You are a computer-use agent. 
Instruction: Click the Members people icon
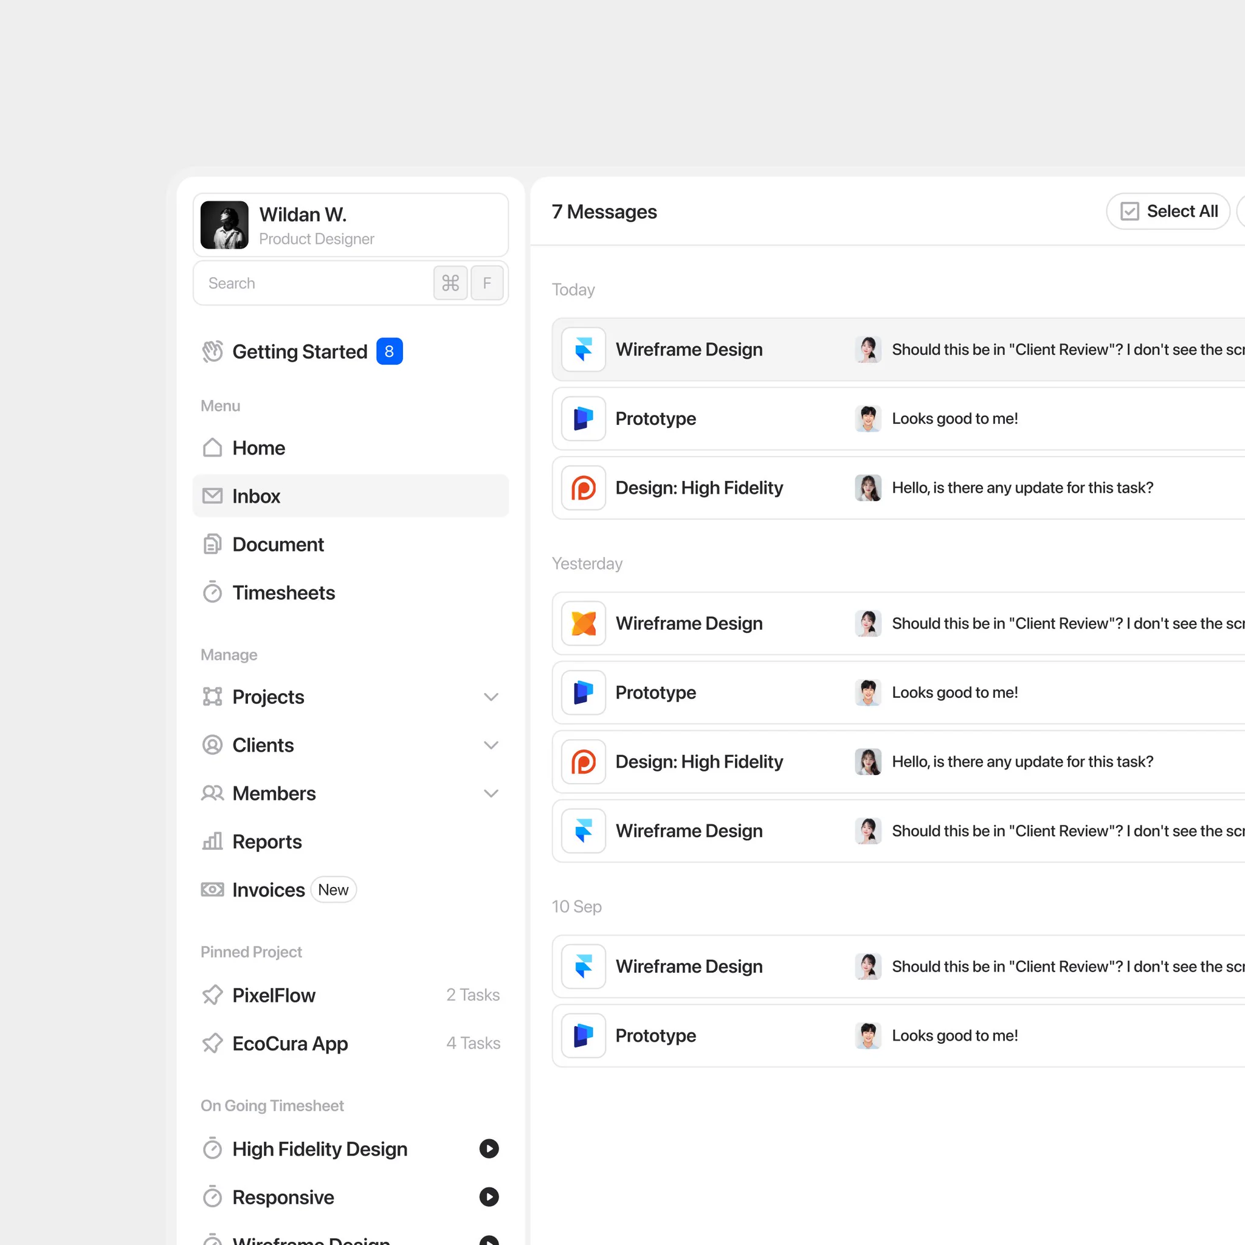[212, 793]
